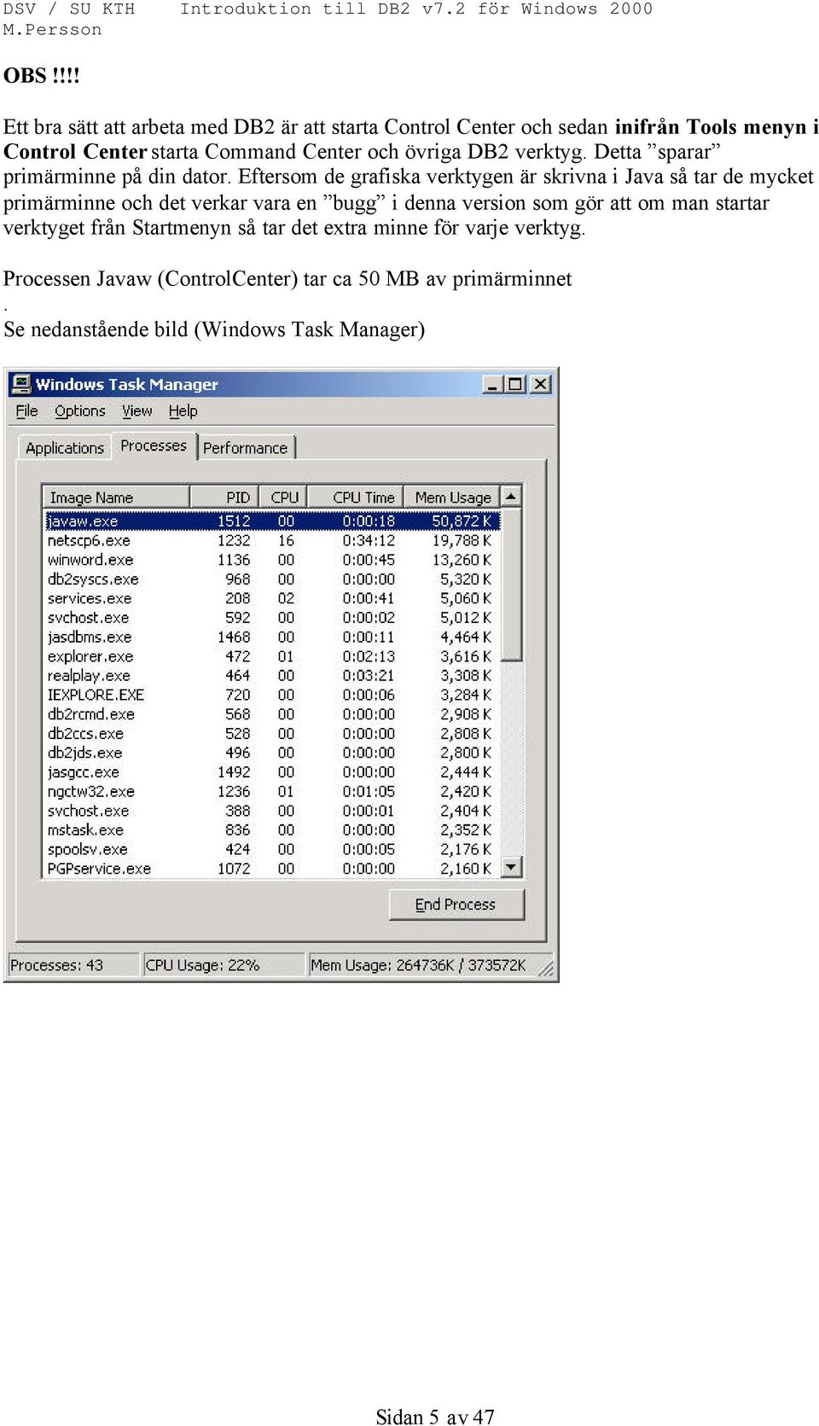The height and width of the screenshot is (1426, 819).
Task: Select the db2rcmd.exe process
Action: pyautogui.click(x=271, y=714)
